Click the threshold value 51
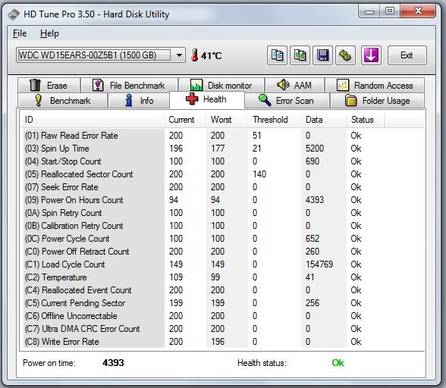The height and width of the screenshot is (388, 446). click(257, 136)
